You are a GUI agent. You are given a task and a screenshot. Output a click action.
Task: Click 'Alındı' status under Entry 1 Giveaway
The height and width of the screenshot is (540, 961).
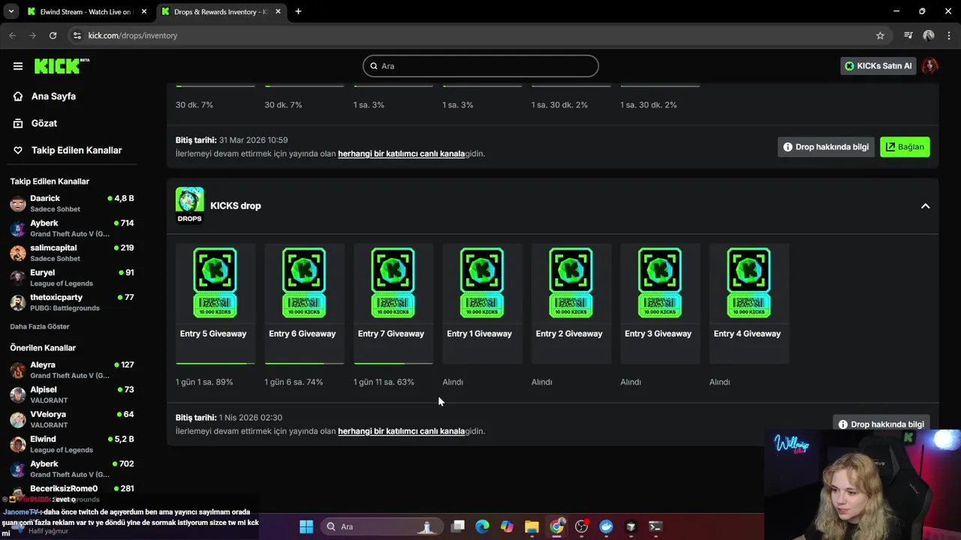coord(453,382)
